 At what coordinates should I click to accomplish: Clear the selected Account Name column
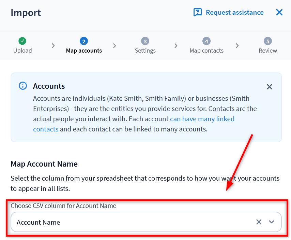point(259,222)
